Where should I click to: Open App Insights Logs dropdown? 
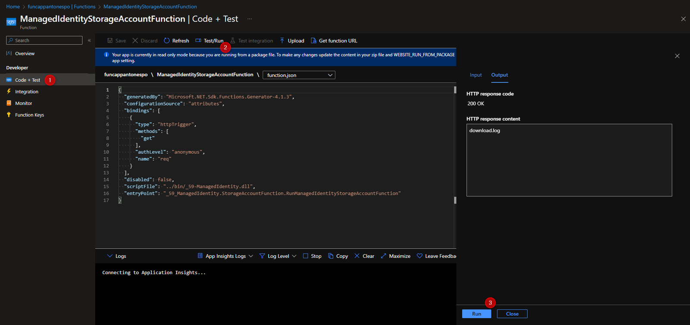[x=225, y=256]
